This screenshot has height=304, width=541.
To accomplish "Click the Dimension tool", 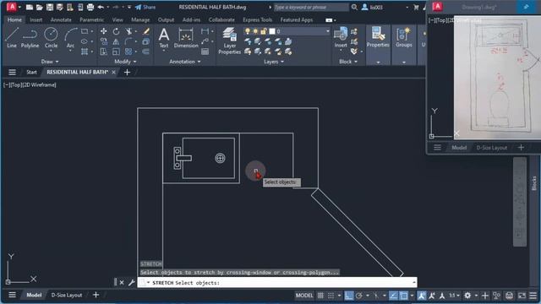I will tap(186, 38).
